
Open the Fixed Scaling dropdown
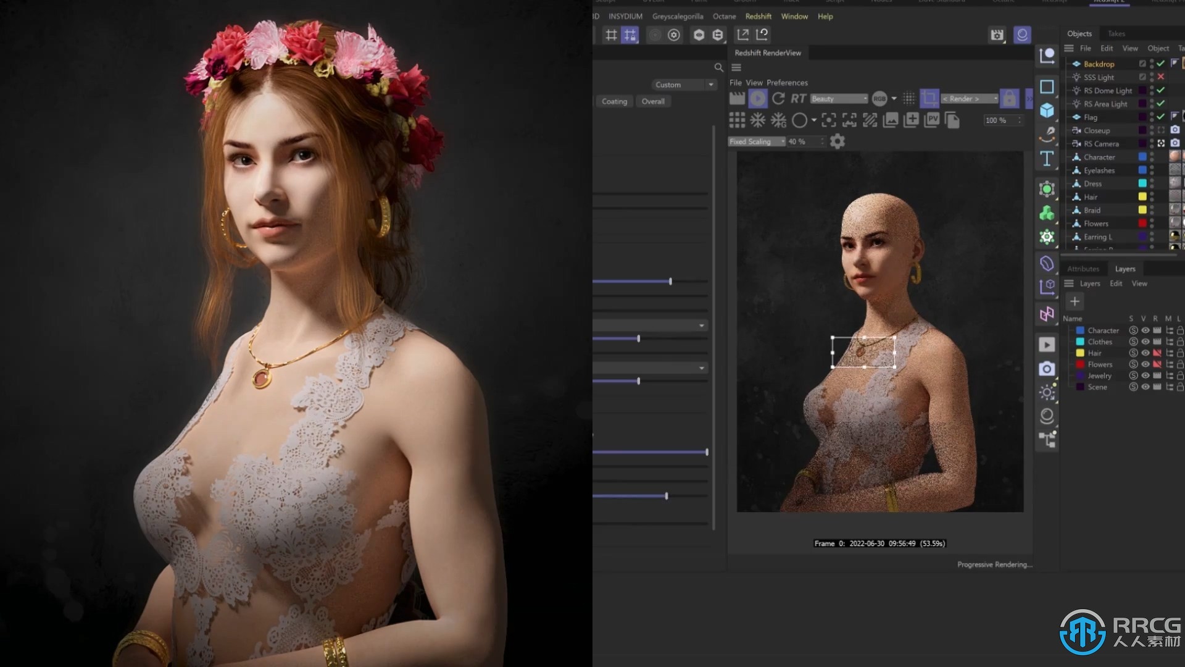point(757,141)
